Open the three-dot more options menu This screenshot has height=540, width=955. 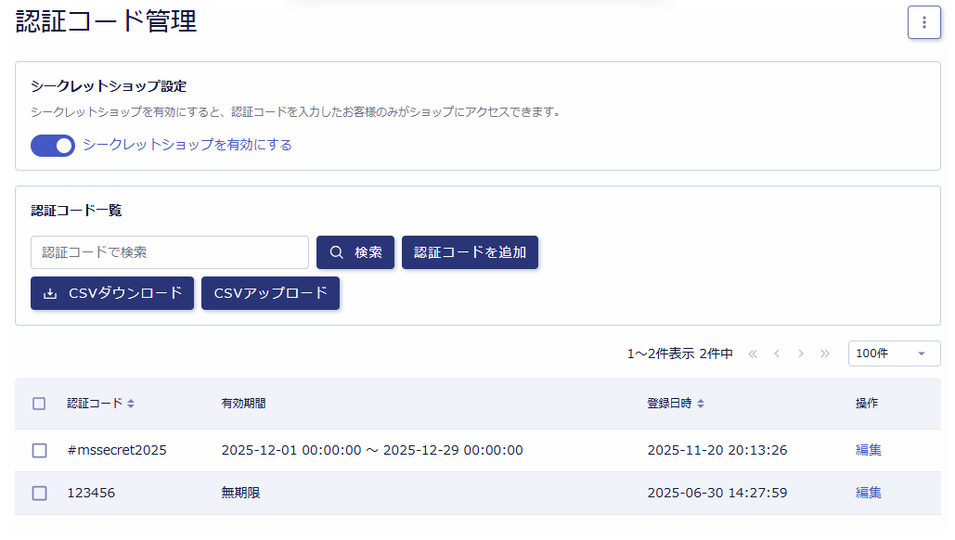923,22
